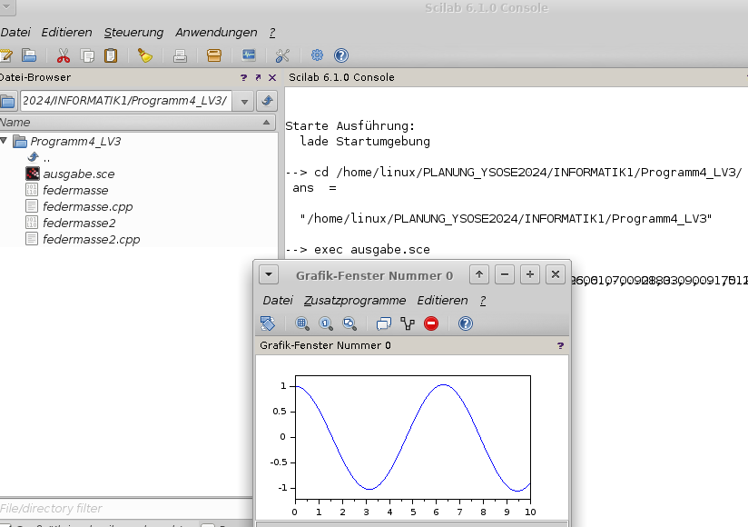Cut the selection with the scissors icon
Screen dimensions: 748x527
(x=63, y=55)
